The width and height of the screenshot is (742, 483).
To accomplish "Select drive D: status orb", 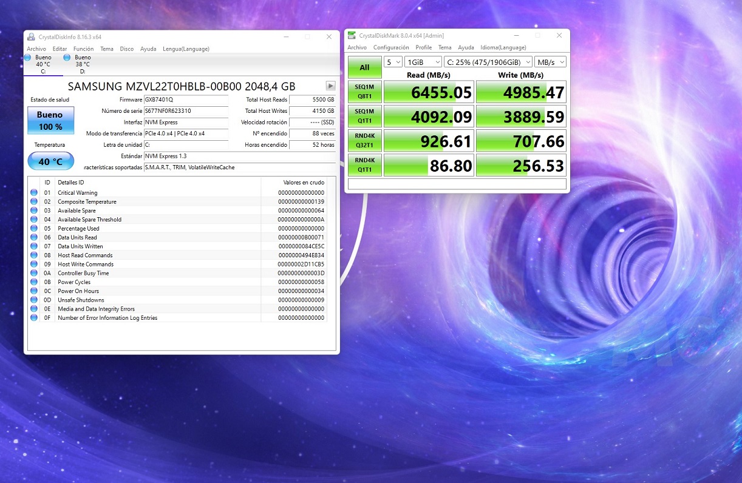I will 67,58.
